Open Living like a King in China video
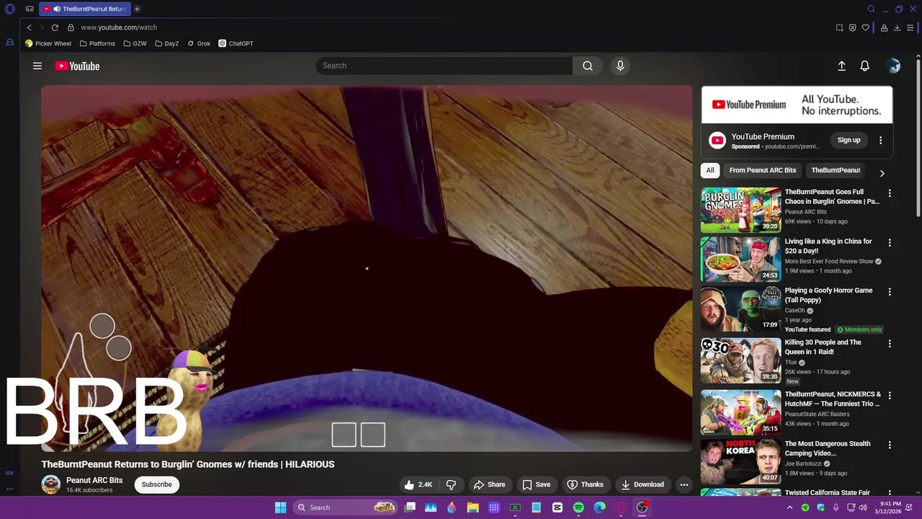 [828, 246]
